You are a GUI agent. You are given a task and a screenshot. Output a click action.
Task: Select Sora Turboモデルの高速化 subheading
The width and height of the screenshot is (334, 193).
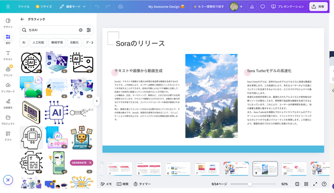269,70
